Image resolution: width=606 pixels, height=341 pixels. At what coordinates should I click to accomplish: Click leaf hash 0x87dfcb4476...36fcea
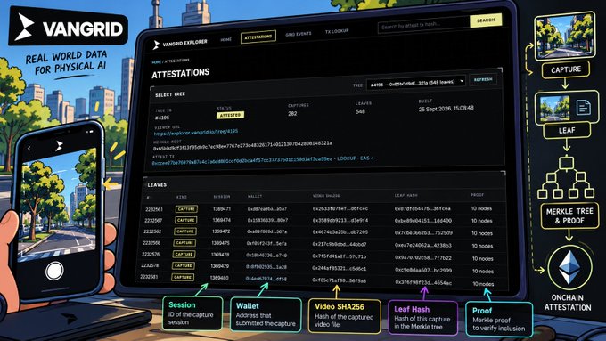point(422,208)
